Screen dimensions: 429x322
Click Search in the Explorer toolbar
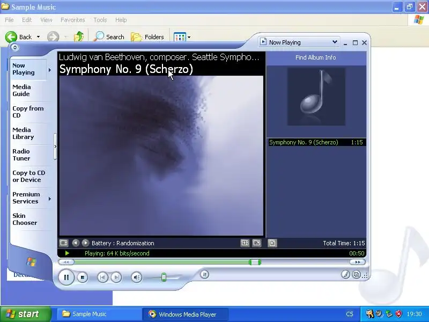pyautogui.click(x=109, y=36)
